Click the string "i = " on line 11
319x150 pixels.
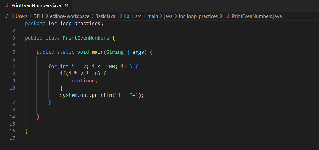click(x=124, y=95)
